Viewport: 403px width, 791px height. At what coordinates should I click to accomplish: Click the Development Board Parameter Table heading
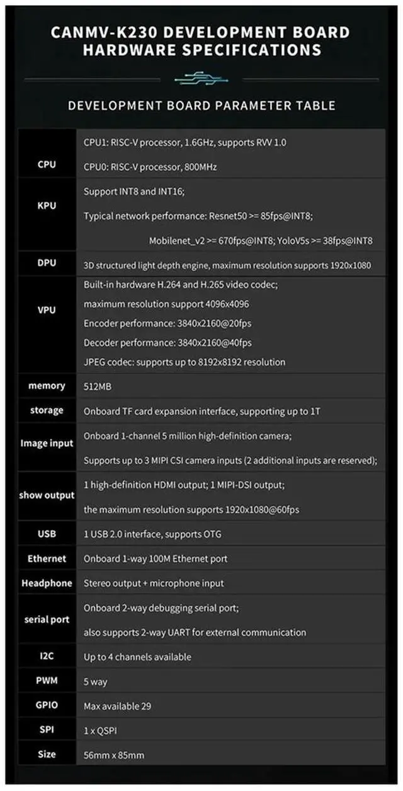(x=201, y=105)
